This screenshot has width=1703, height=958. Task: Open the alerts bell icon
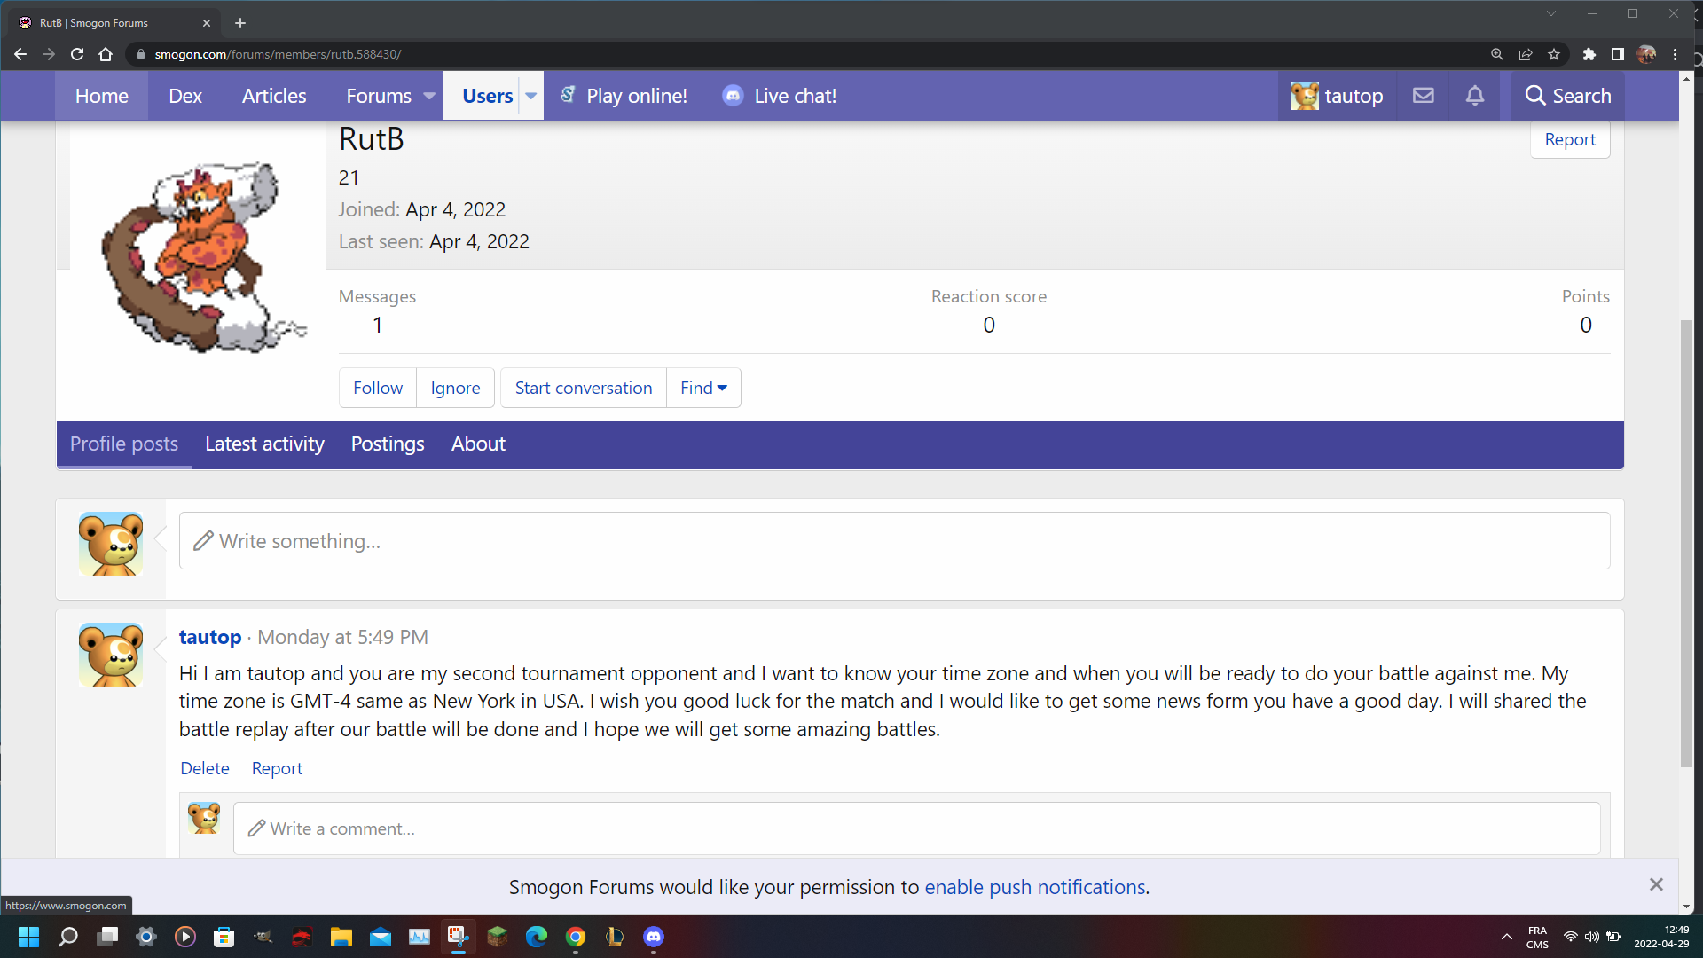click(x=1474, y=96)
